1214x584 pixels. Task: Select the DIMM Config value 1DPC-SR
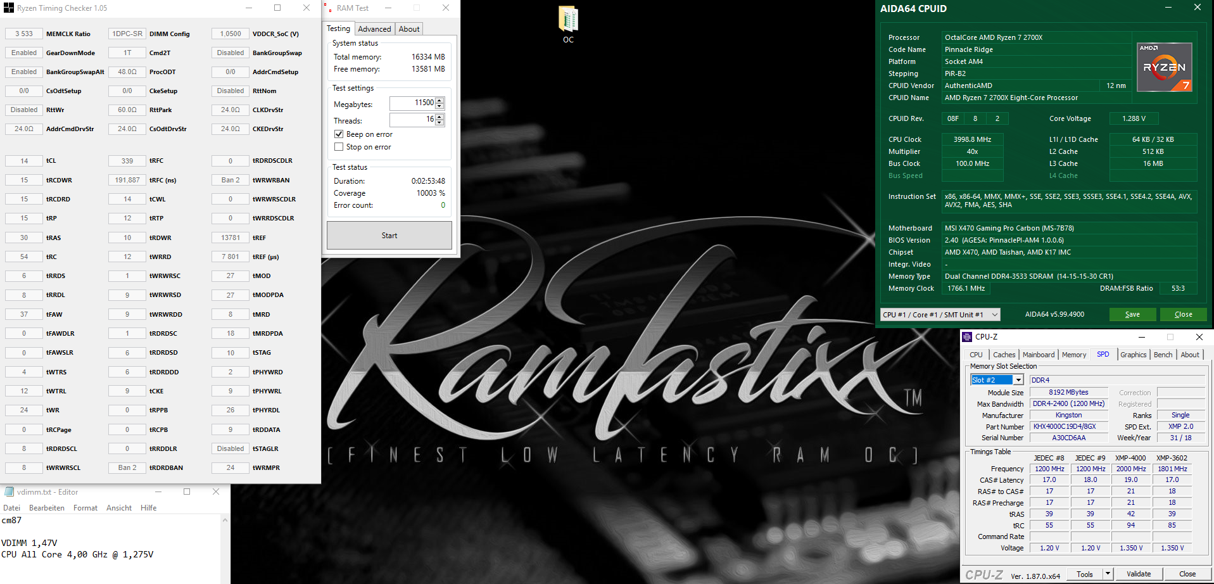[127, 34]
